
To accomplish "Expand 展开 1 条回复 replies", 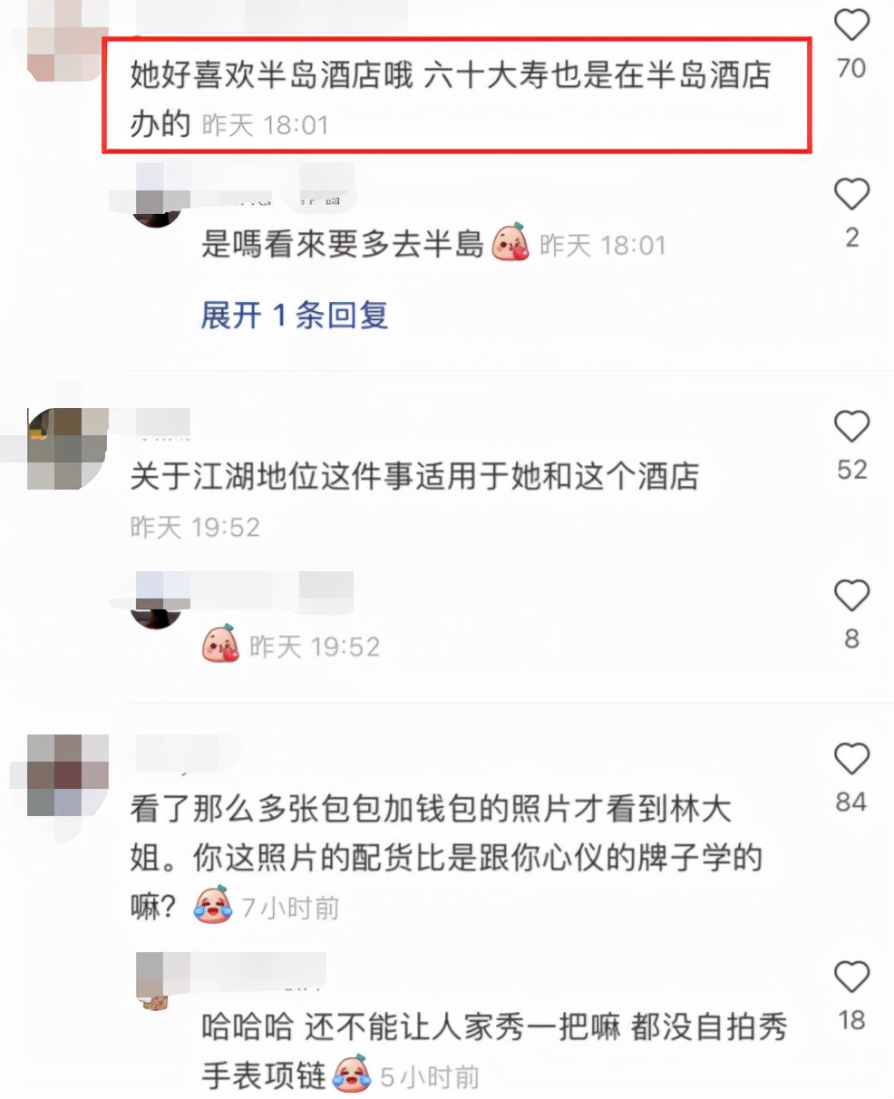I will tap(295, 315).
